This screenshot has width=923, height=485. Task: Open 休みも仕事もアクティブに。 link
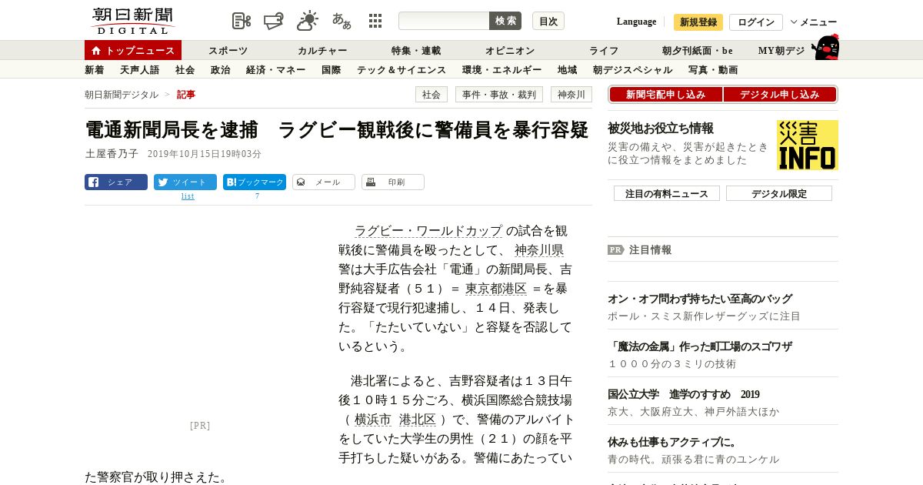(674, 442)
